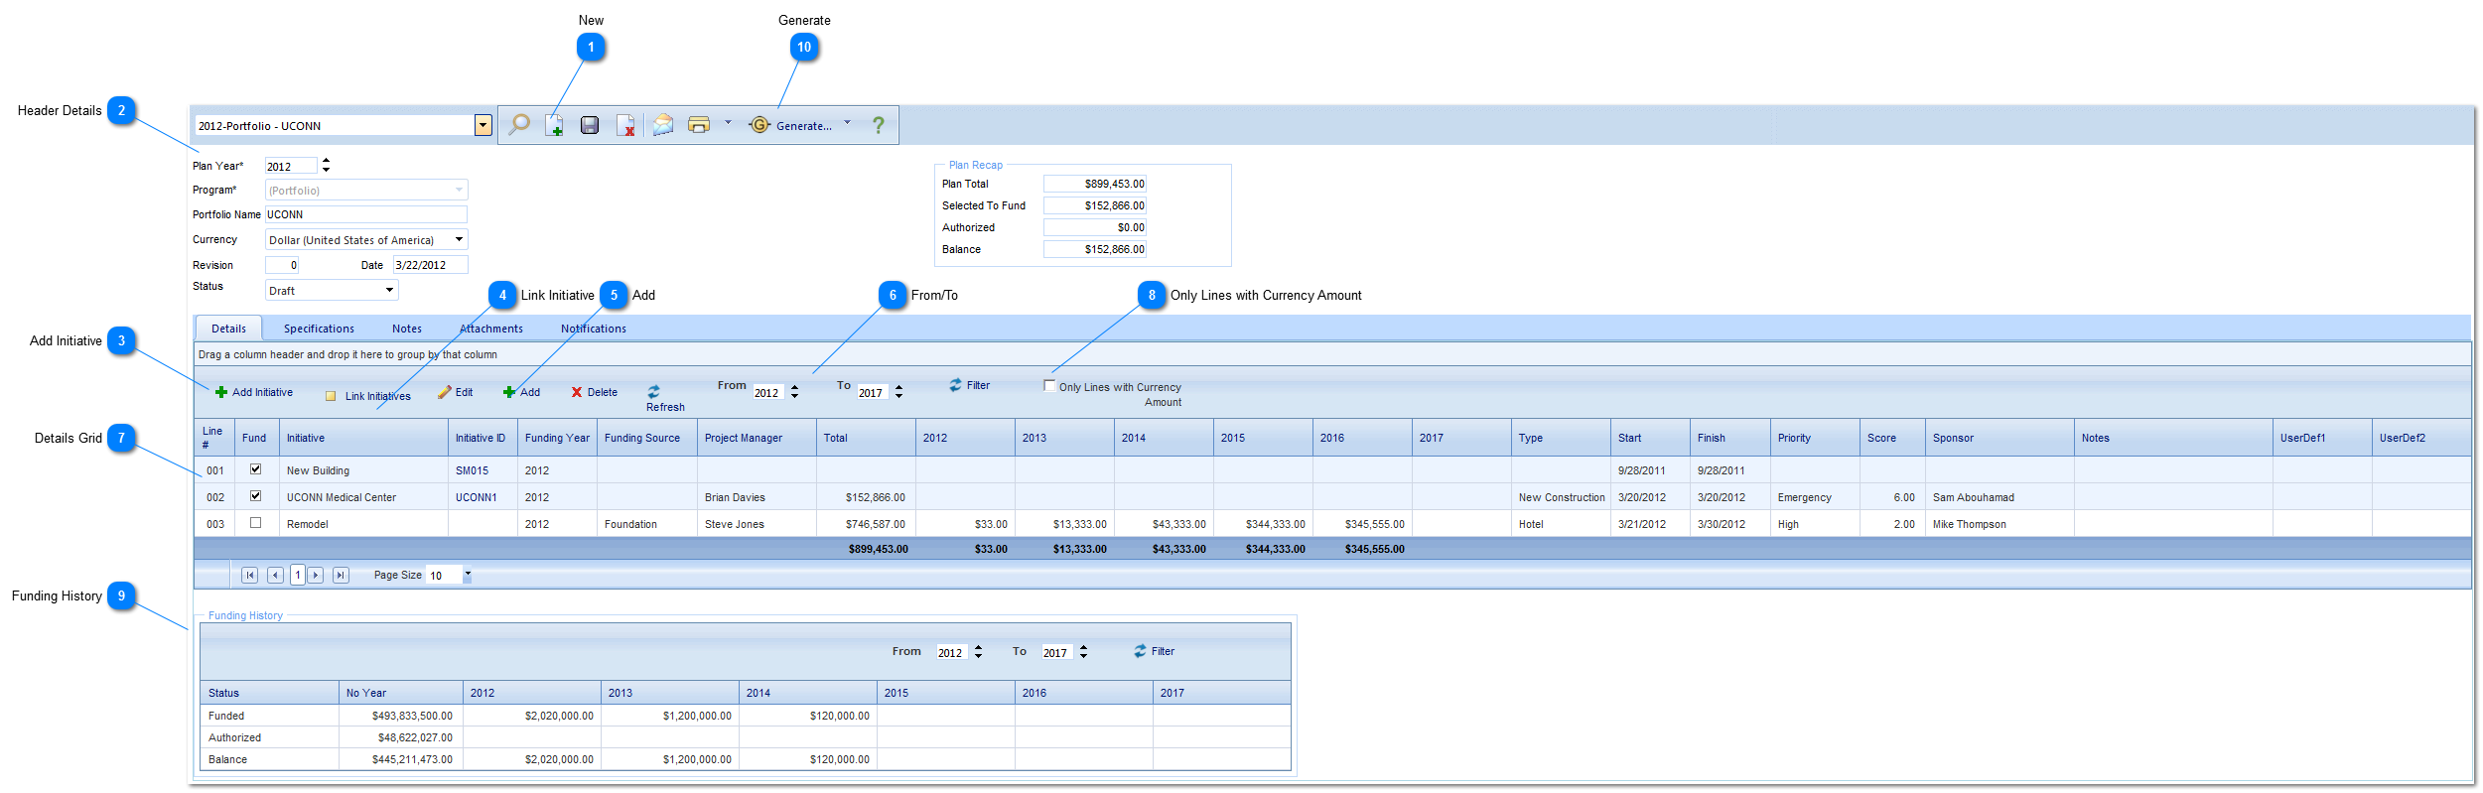2483x793 pixels.
Task: Click the New Building initiative cell
Action: (x=363, y=470)
